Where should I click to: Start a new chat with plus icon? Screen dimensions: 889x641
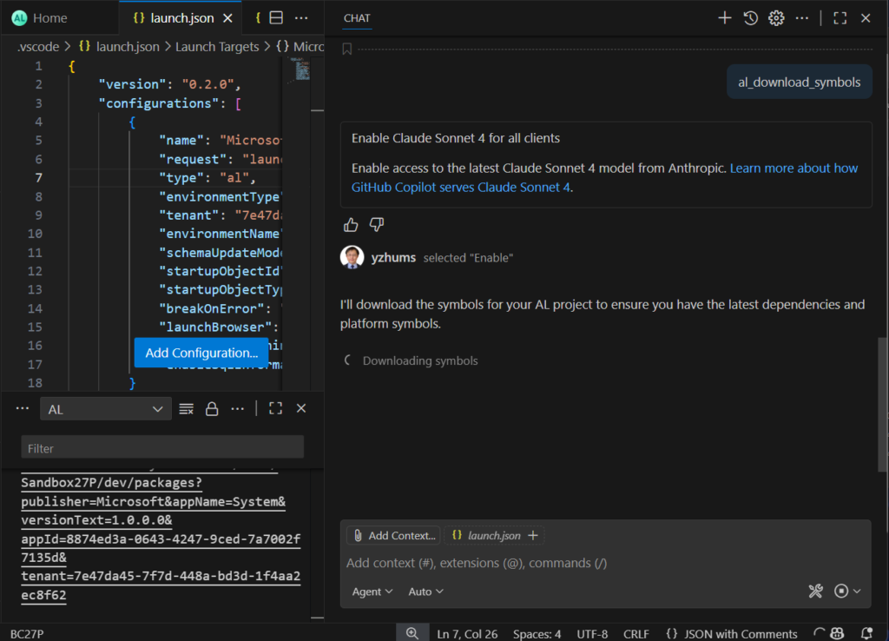[725, 17]
